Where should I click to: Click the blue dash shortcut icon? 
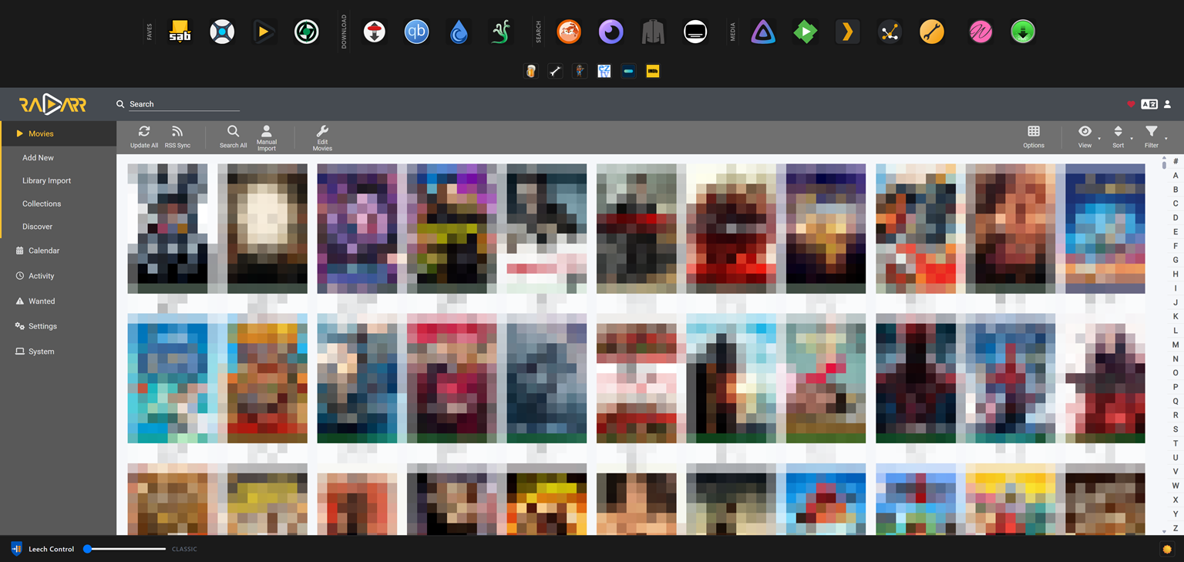629,71
